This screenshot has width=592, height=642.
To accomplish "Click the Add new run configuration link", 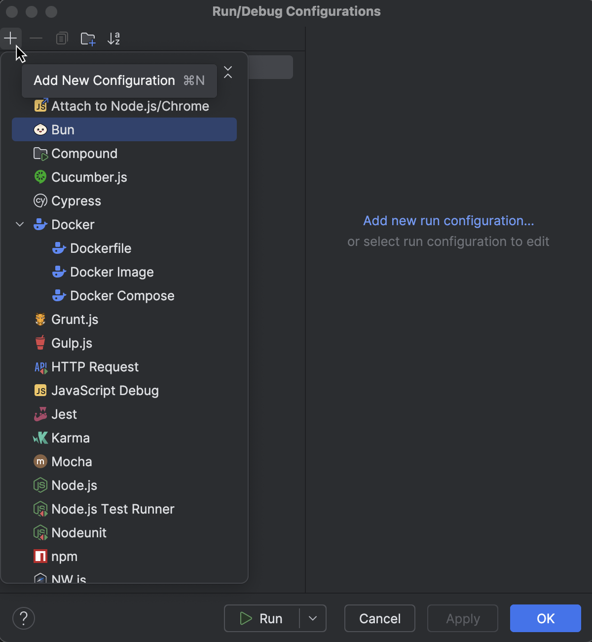I will [x=448, y=221].
